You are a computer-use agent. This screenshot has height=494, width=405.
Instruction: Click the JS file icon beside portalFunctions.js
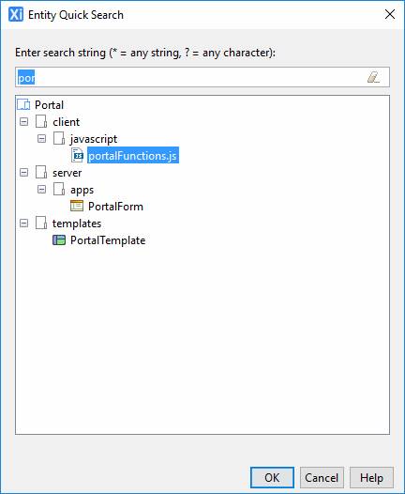click(78, 155)
